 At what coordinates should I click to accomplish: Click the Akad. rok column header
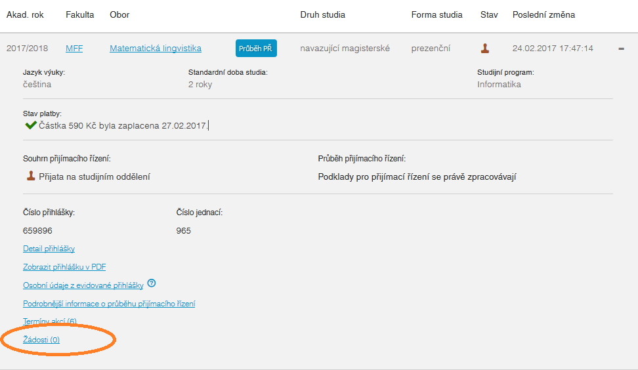(x=25, y=14)
